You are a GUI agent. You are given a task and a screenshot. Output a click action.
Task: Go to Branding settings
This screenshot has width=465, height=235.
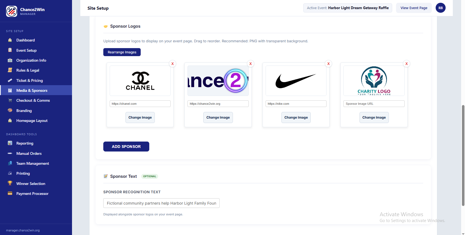click(x=36, y=111)
